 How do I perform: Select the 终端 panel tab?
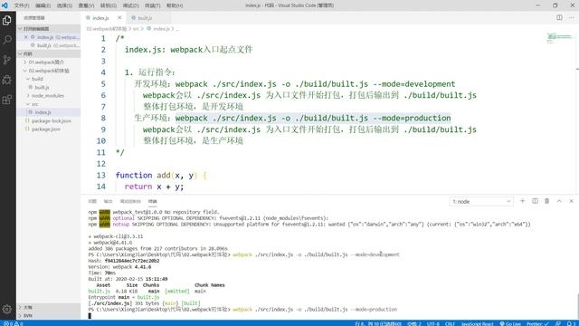click(153, 201)
